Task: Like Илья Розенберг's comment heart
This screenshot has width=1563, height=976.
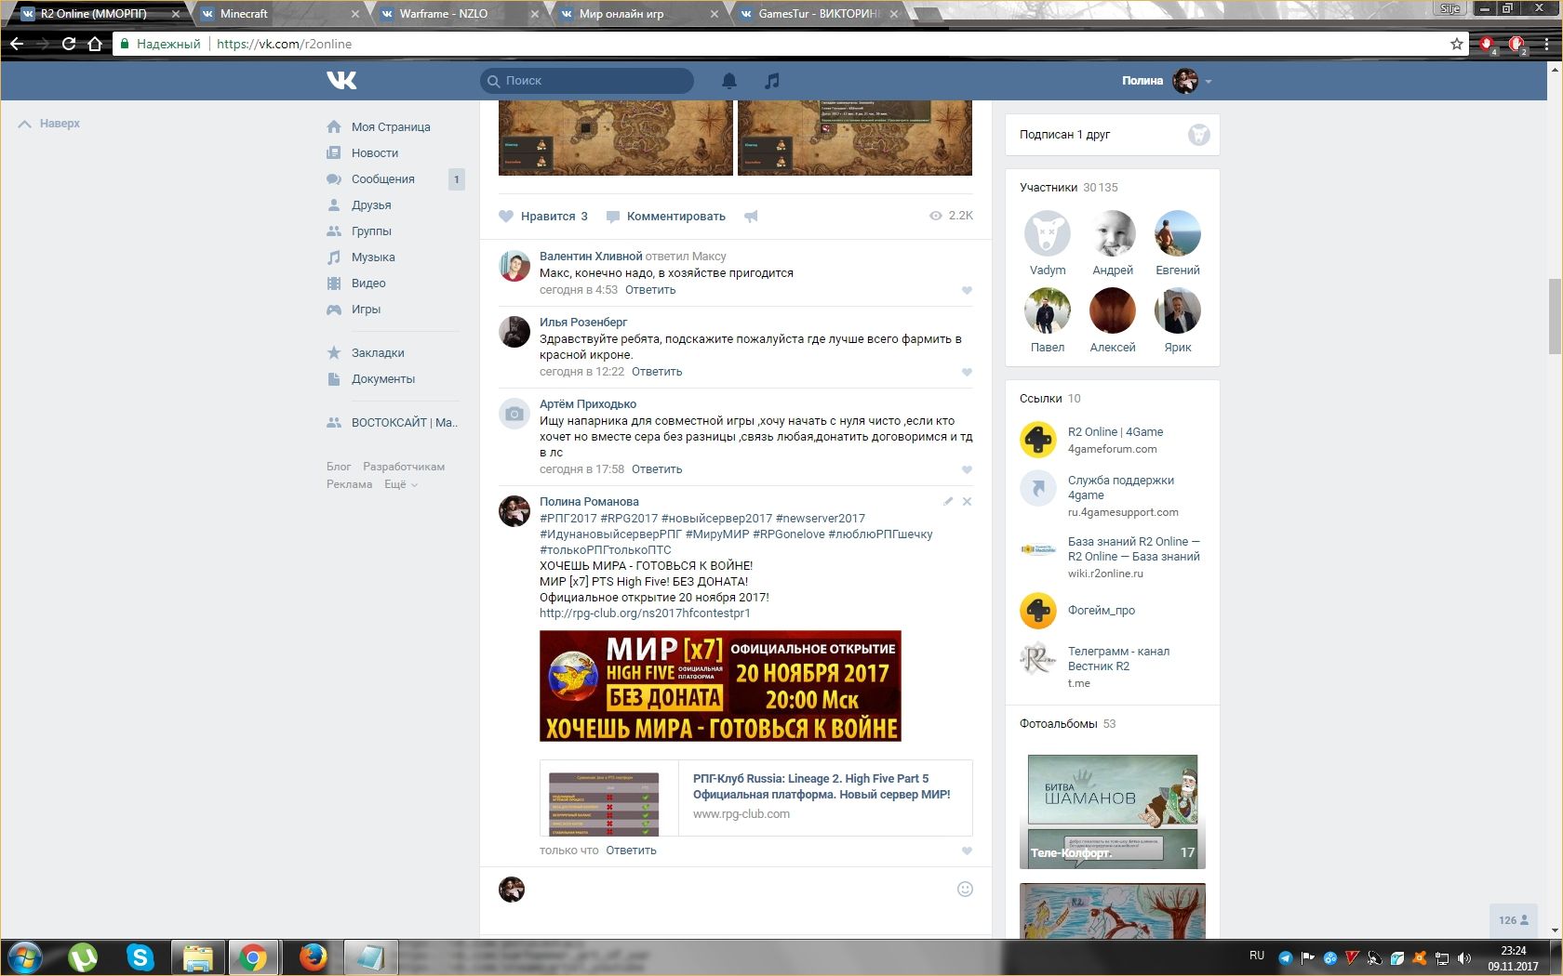Action: [x=967, y=372]
